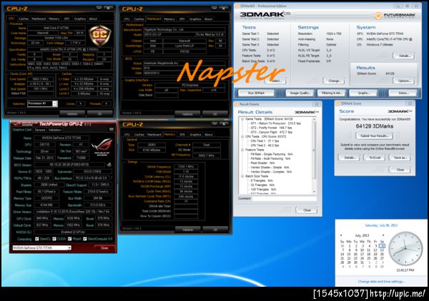Viewport: 429px width, 301px height.
Task: Select 'GT1 - Return To Proxycon' result row
Action: 275,123
